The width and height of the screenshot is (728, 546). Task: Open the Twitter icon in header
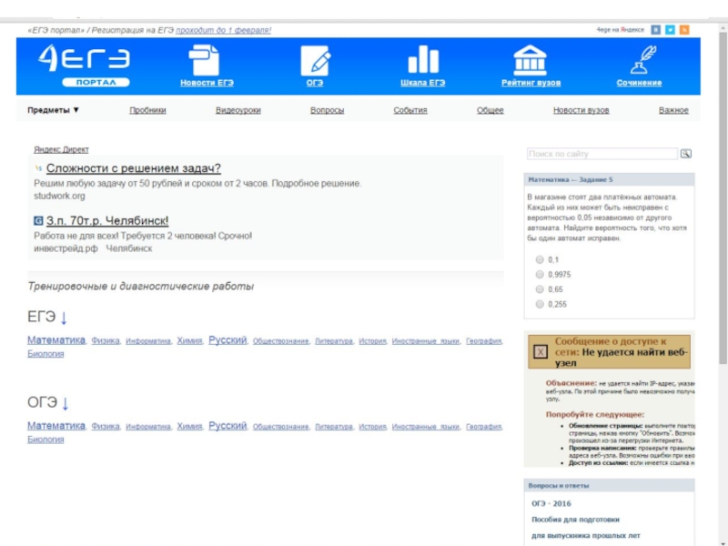pyautogui.click(x=670, y=30)
